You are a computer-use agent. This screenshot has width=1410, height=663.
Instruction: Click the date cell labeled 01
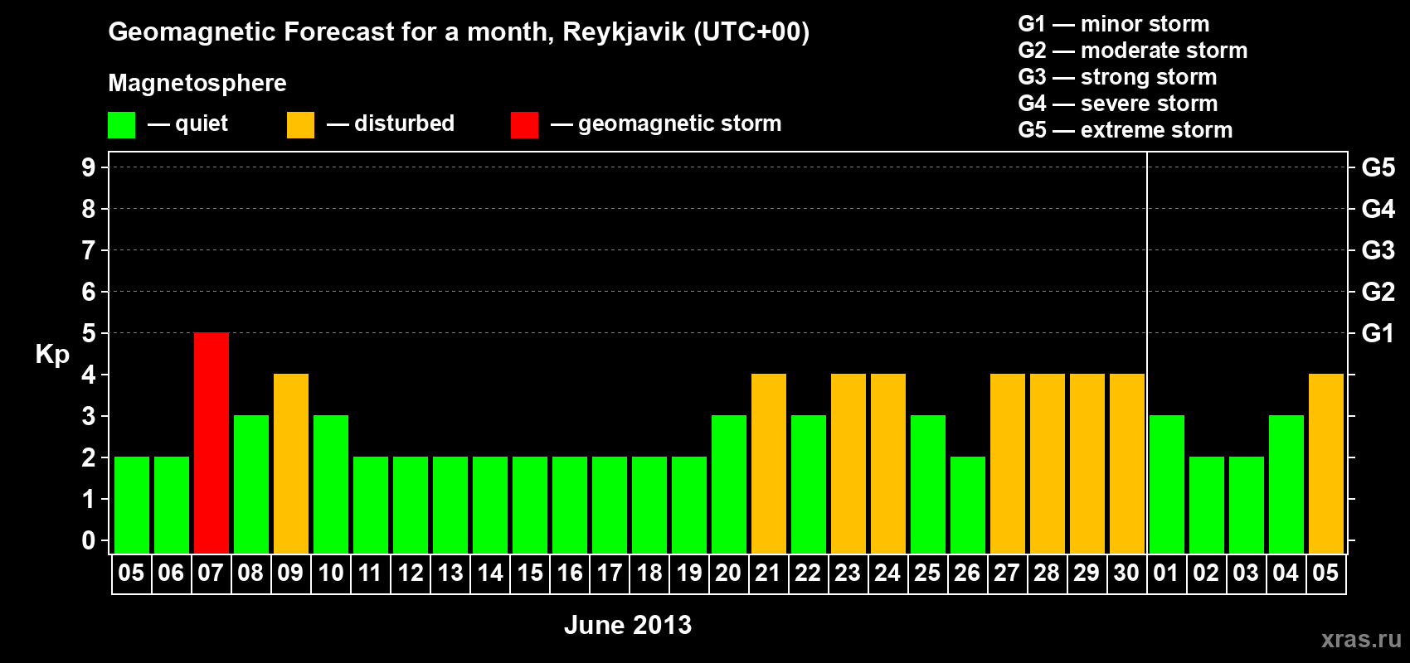pos(1167,573)
